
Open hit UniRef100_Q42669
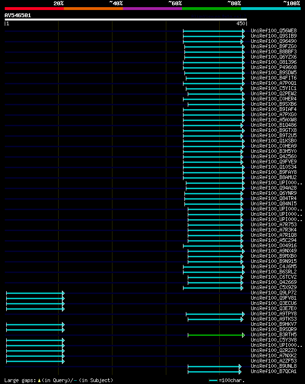tap(274, 282)
